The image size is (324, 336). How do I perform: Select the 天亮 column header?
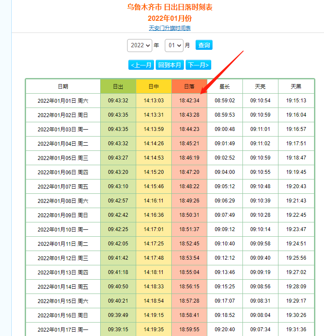260,87
